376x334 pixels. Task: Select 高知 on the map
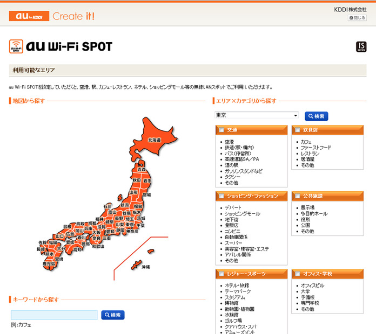[77, 249]
